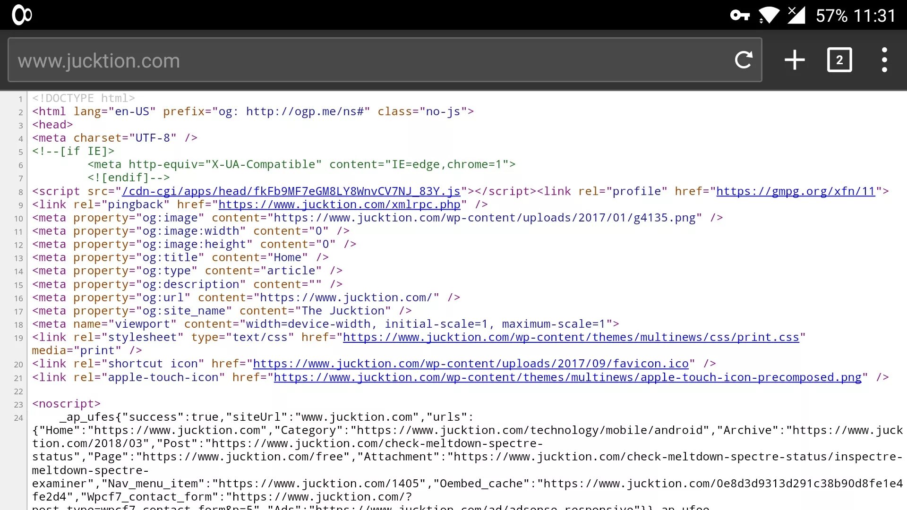Tap the meta charset="UTF-8" line

(x=115, y=138)
